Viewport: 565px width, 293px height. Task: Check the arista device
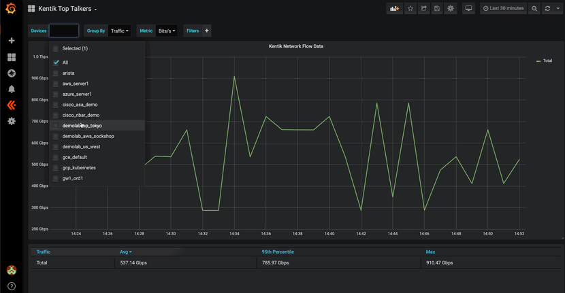56,73
